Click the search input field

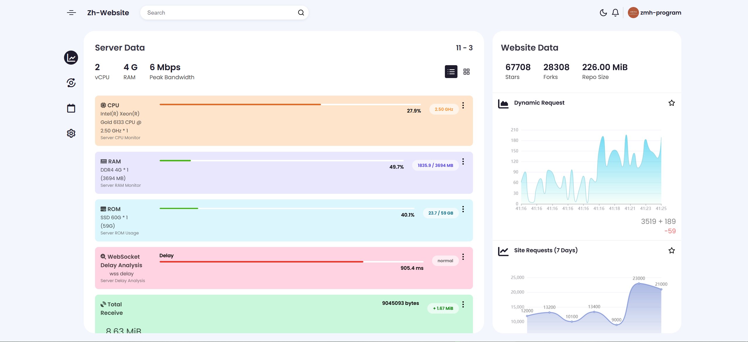click(x=224, y=12)
